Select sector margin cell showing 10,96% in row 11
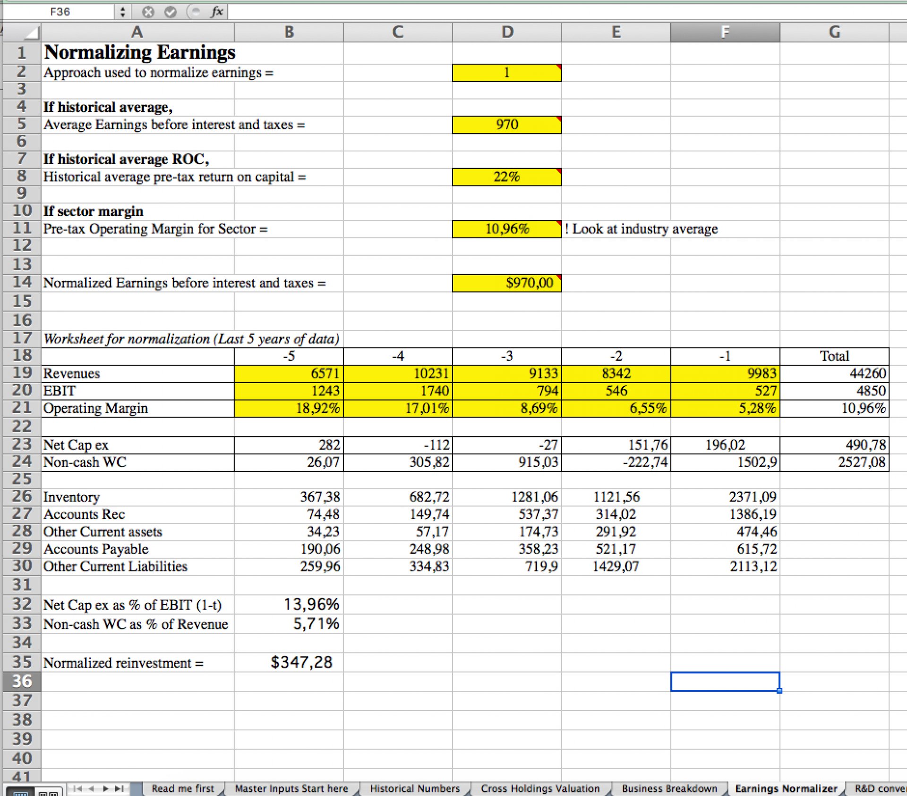 (507, 229)
